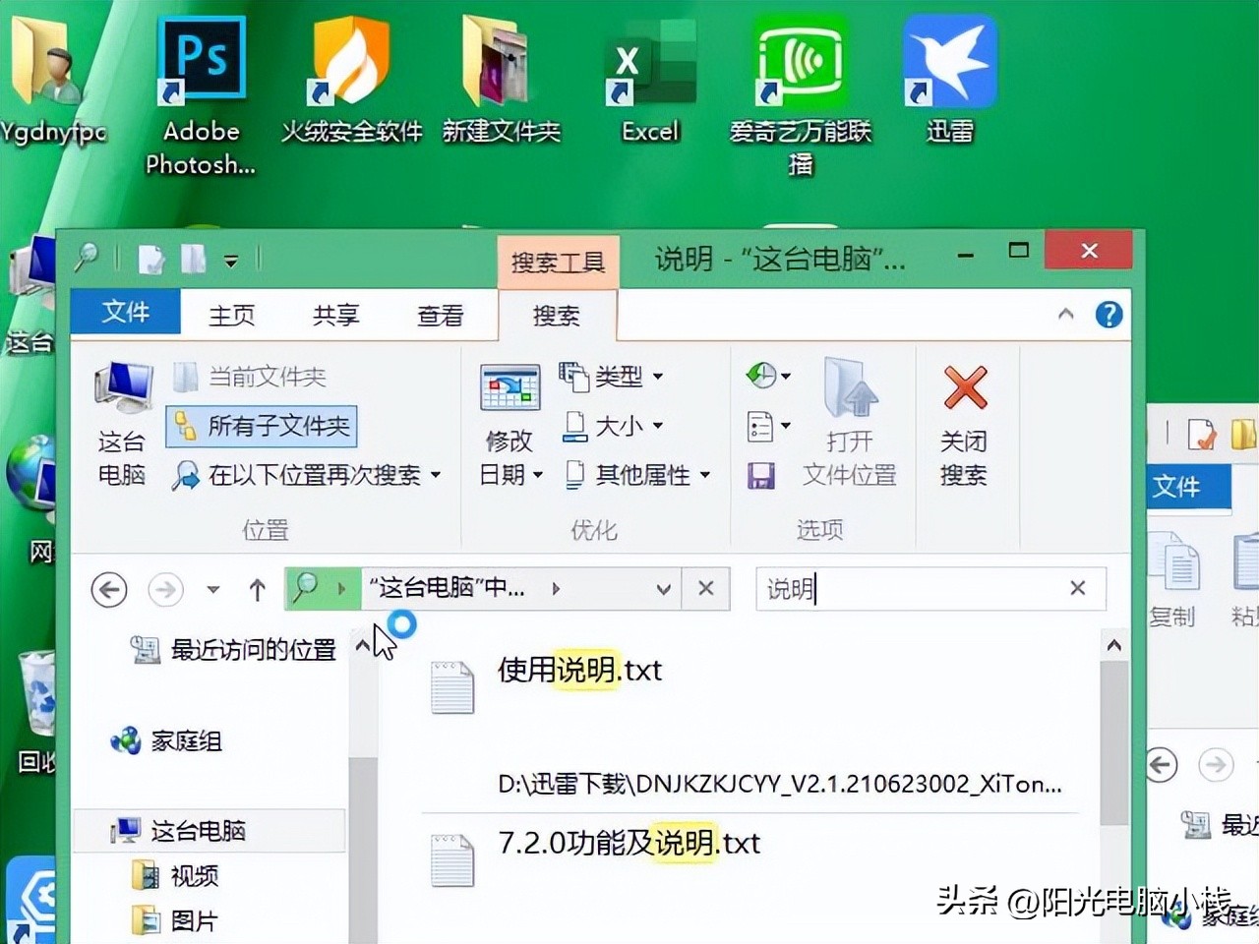Switch to the 共享 ribbon tab
This screenshot has width=1259, height=944.
(336, 315)
